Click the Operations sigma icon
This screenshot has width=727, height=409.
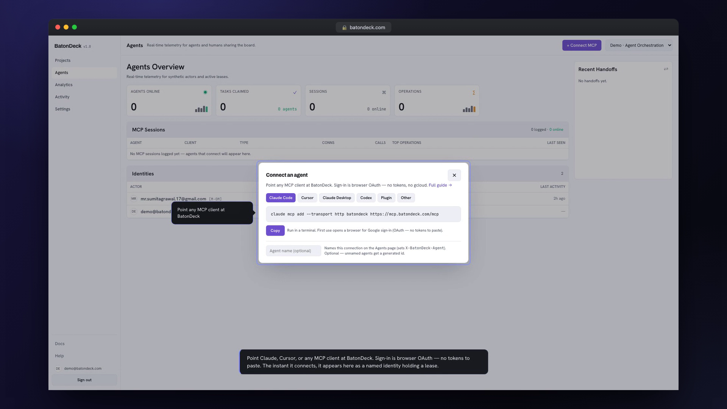point(474,92)
